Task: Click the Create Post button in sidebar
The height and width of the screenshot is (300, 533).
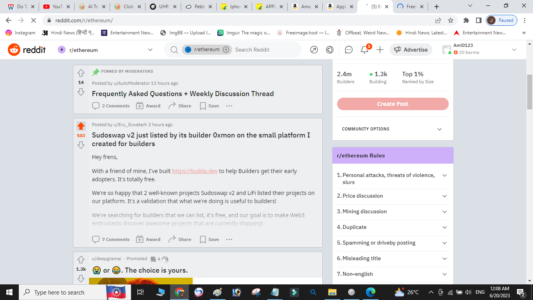Action: (x=393, y=104)
